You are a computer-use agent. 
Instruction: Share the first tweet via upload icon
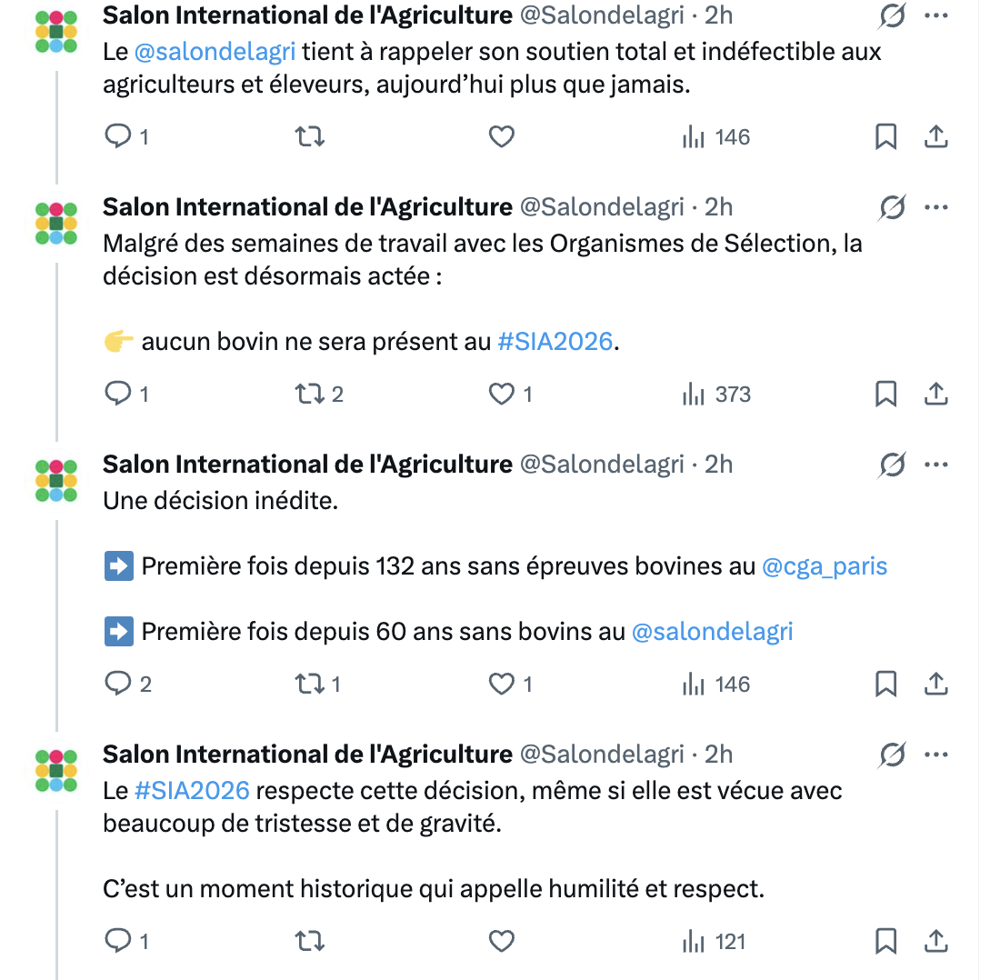click(936, 137)
